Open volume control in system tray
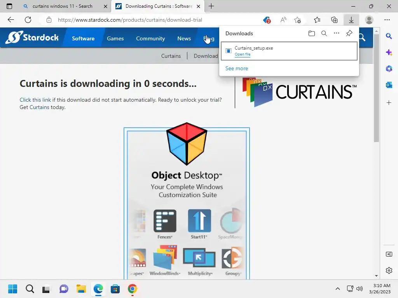The height and width of the screenshot is (298, 398). pos(360,289)
